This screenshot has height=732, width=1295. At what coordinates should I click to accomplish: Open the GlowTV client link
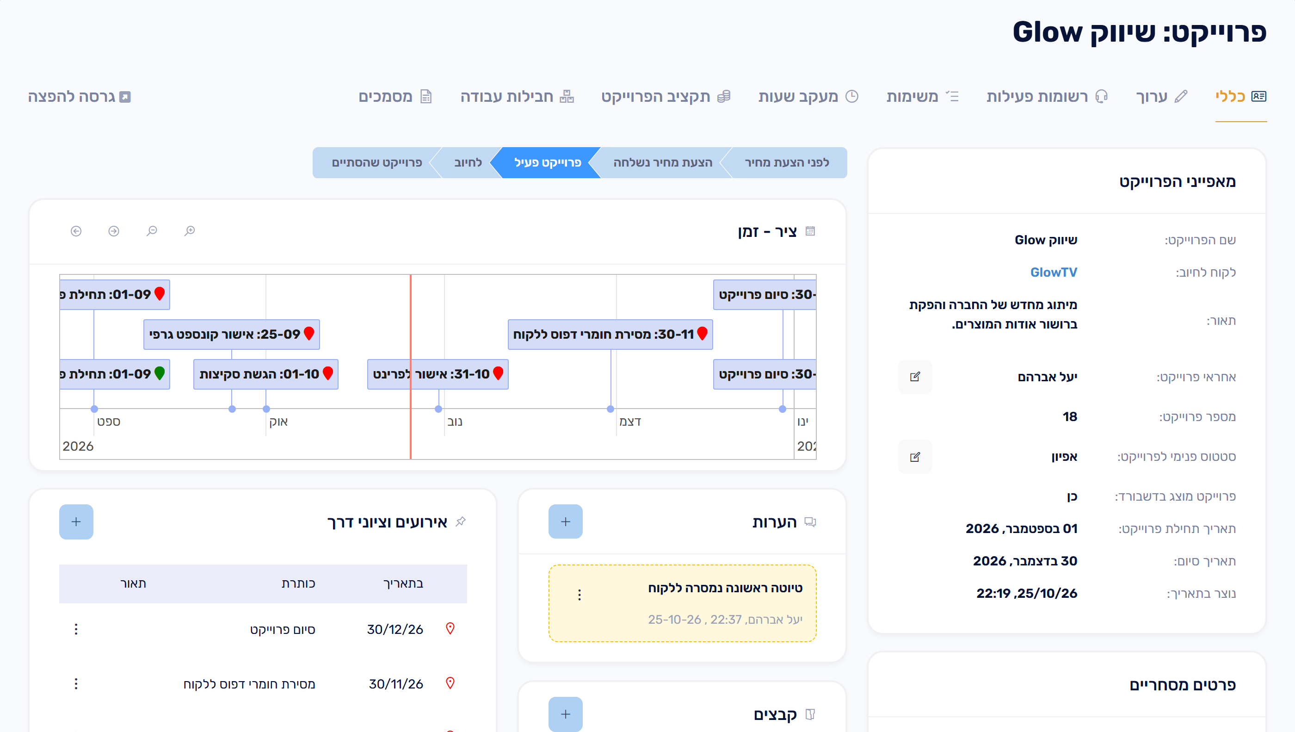coord(1054,272)
